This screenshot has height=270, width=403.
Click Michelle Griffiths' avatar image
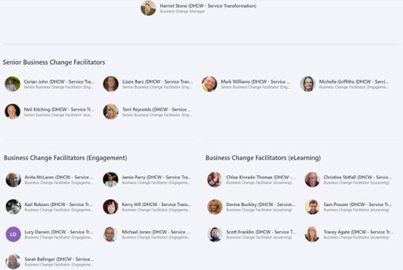coord(308,84)
